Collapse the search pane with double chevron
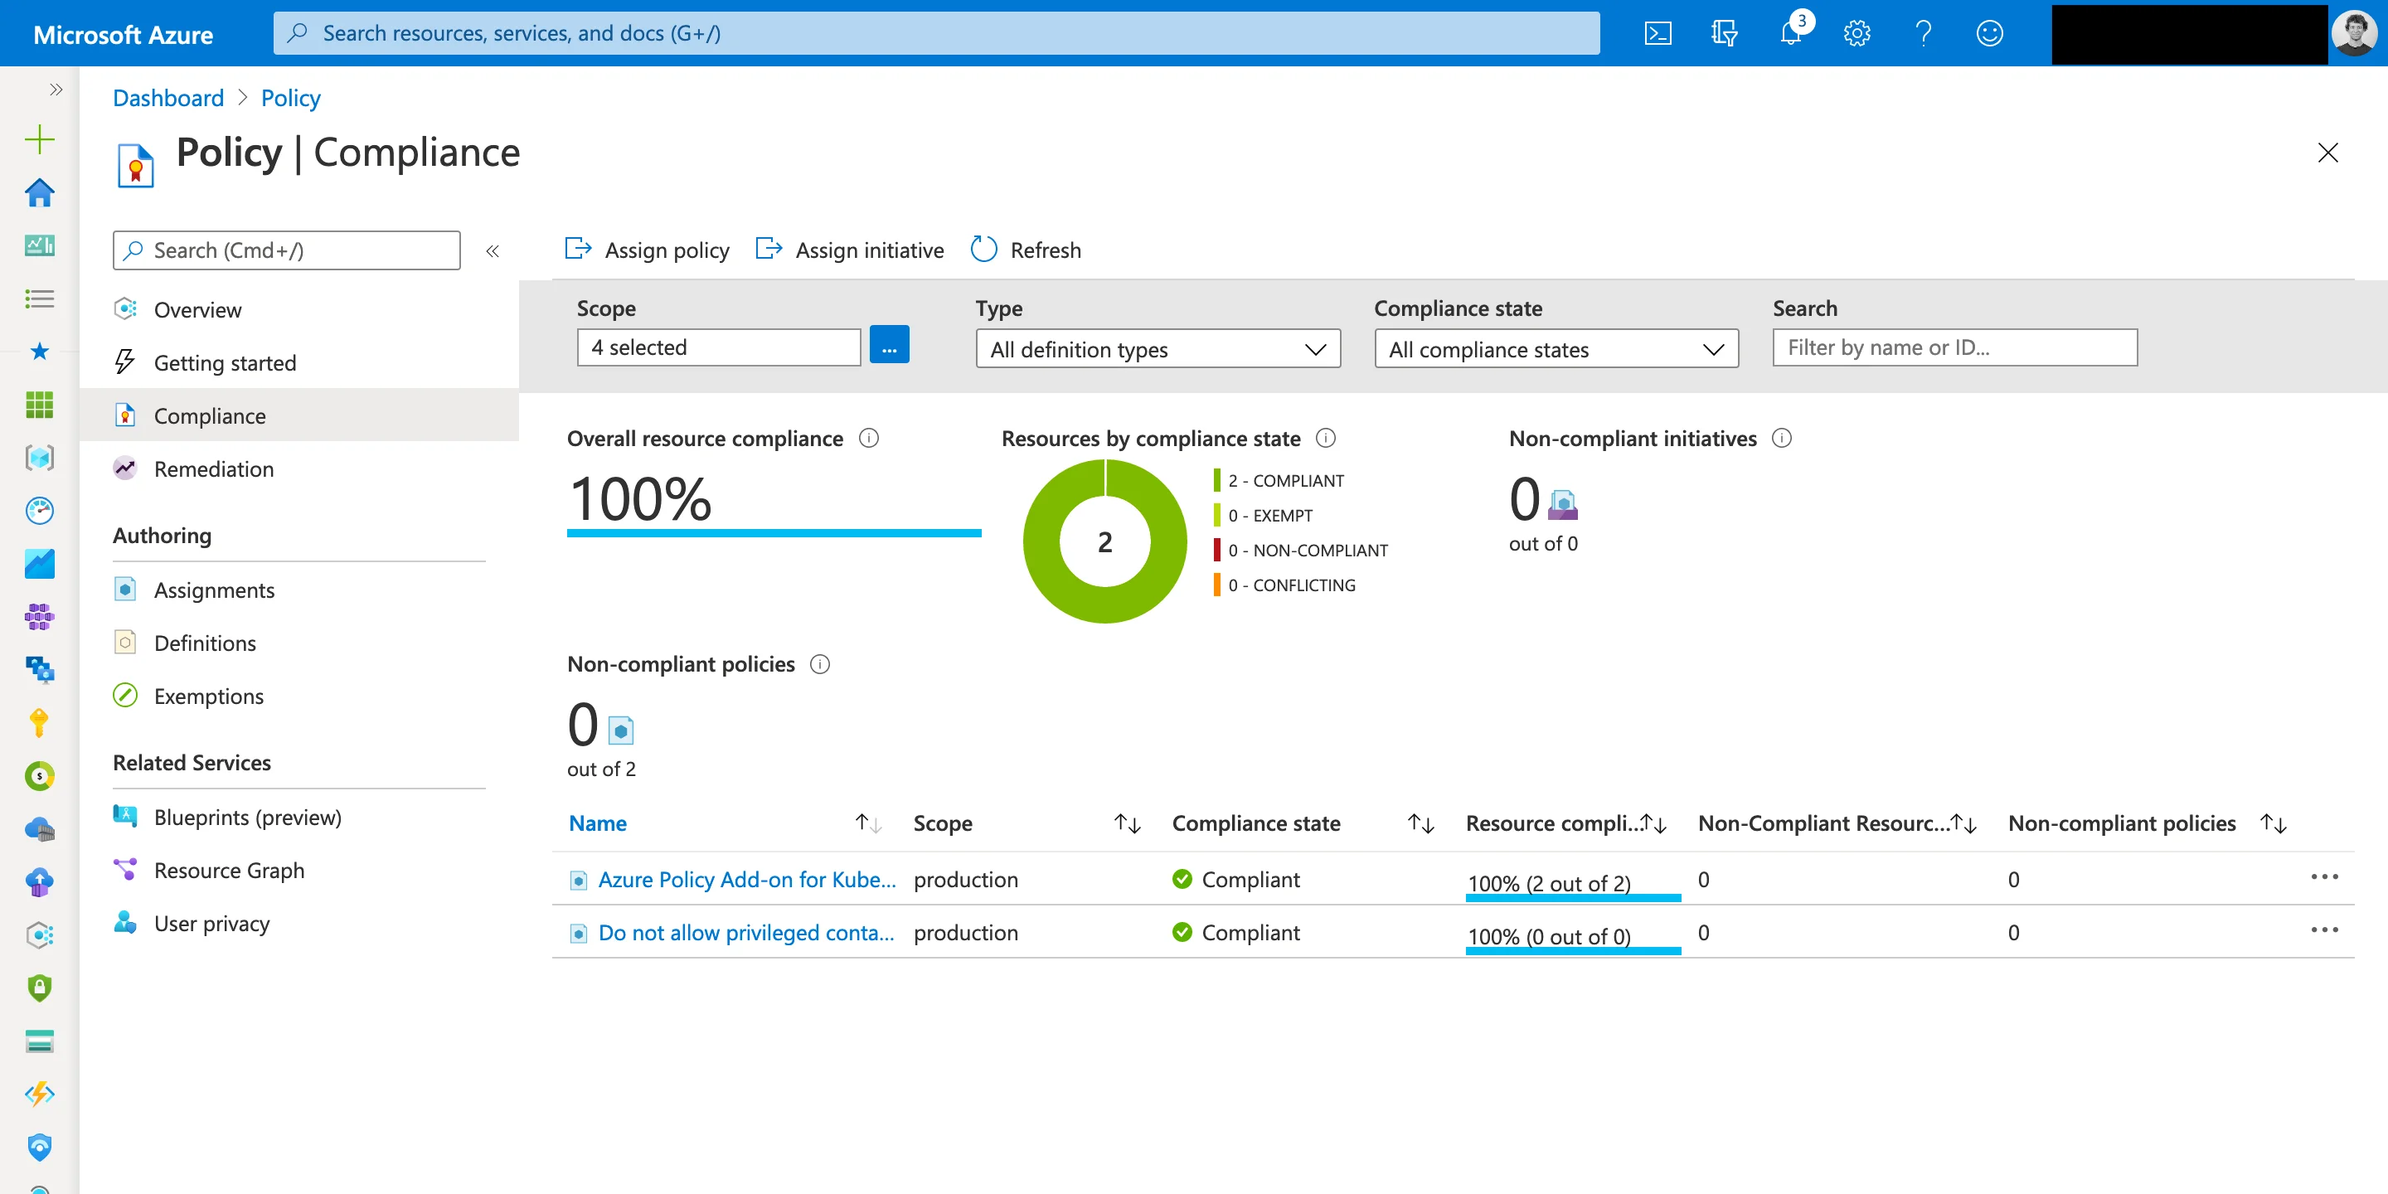2388x1194 pixels. [493, 250]
